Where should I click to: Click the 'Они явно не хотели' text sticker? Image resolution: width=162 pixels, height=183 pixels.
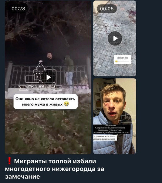tap(46, 101)
